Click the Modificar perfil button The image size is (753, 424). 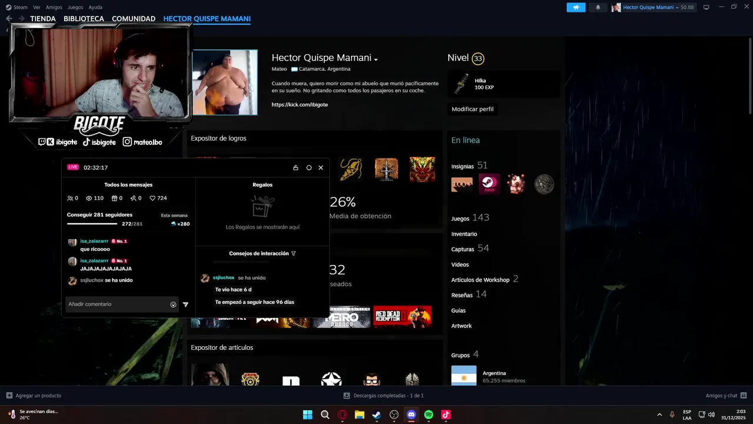pyautogui.click(x=472, y=109)
